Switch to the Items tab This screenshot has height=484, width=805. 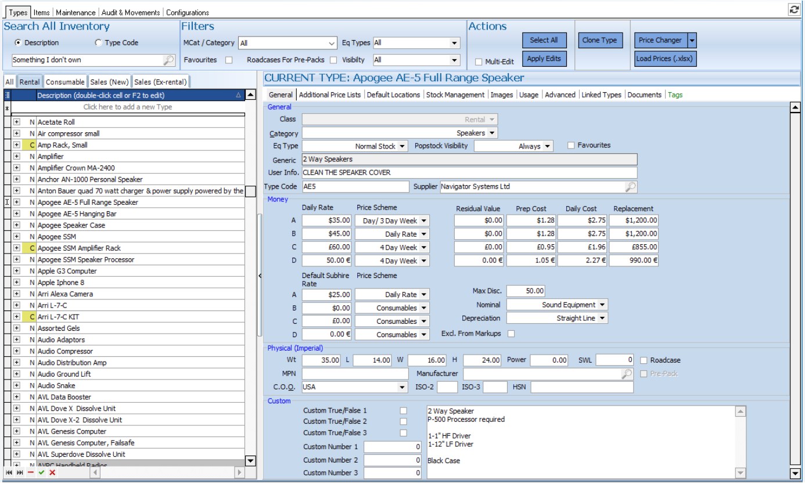coord(41,12)
